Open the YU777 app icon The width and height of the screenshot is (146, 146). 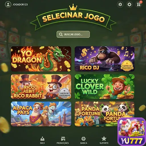pyautogui.click(x=132, y=132)
